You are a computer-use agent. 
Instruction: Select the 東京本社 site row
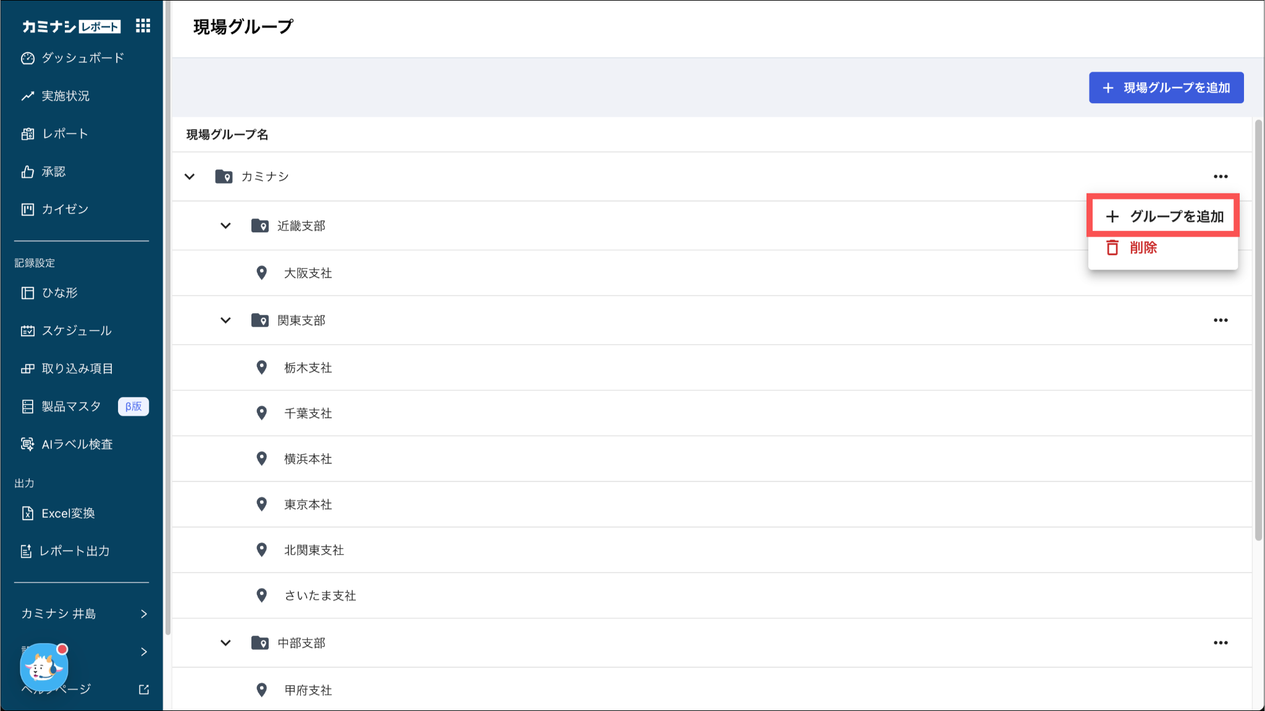pyautogui.click(x=308, y=505)
